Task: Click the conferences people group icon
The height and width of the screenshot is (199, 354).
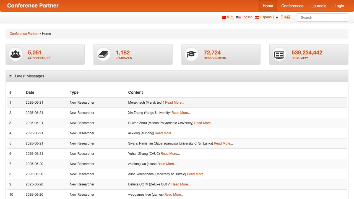Action: (x=15, y=54)
